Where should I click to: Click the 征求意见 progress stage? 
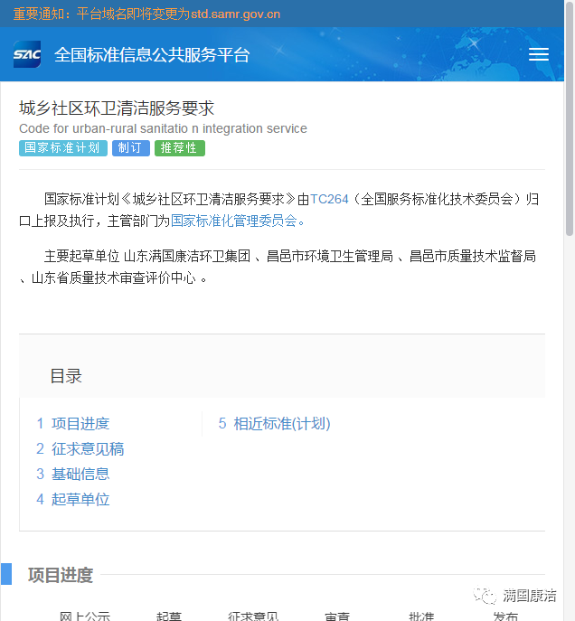point(253,616)
